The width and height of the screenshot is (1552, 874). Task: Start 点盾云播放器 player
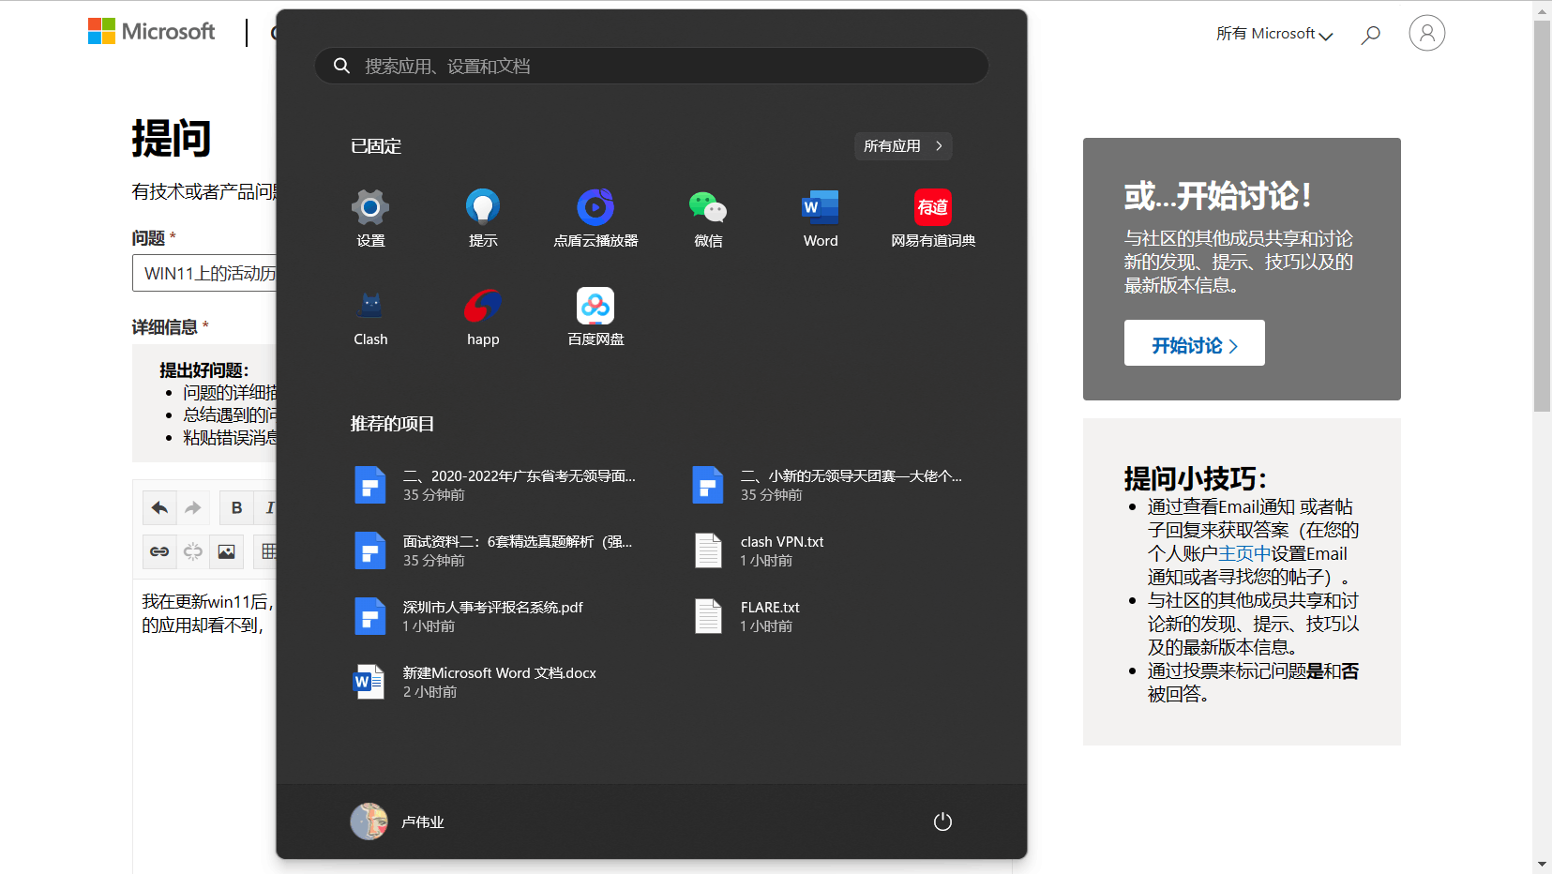(x=595, y=218)
